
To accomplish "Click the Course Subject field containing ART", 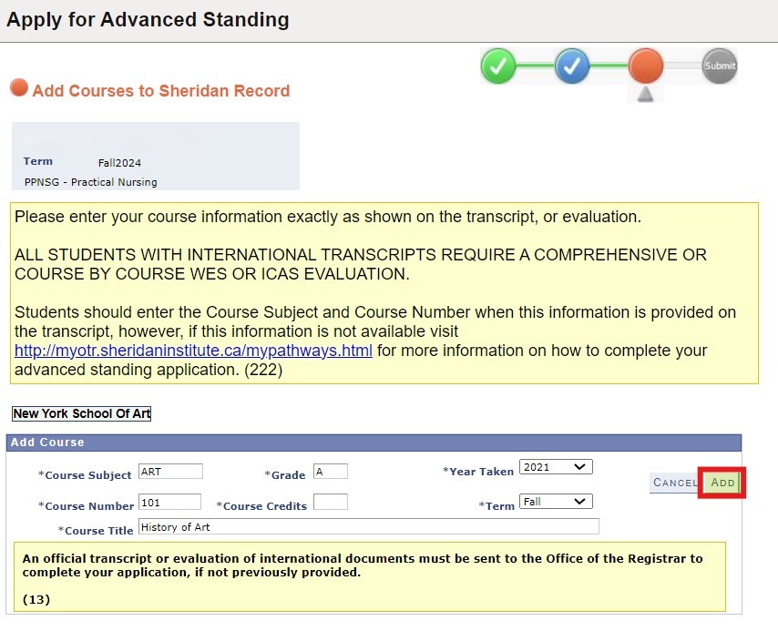I will click(x=170, y=472).
